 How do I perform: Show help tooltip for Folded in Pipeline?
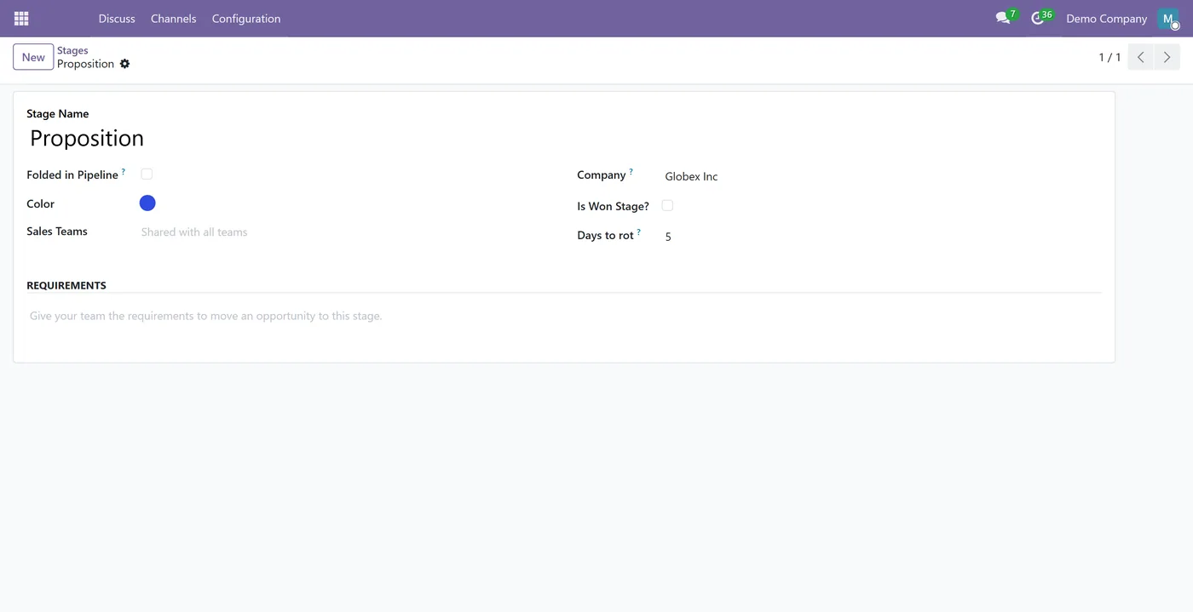tap(123, 172)
